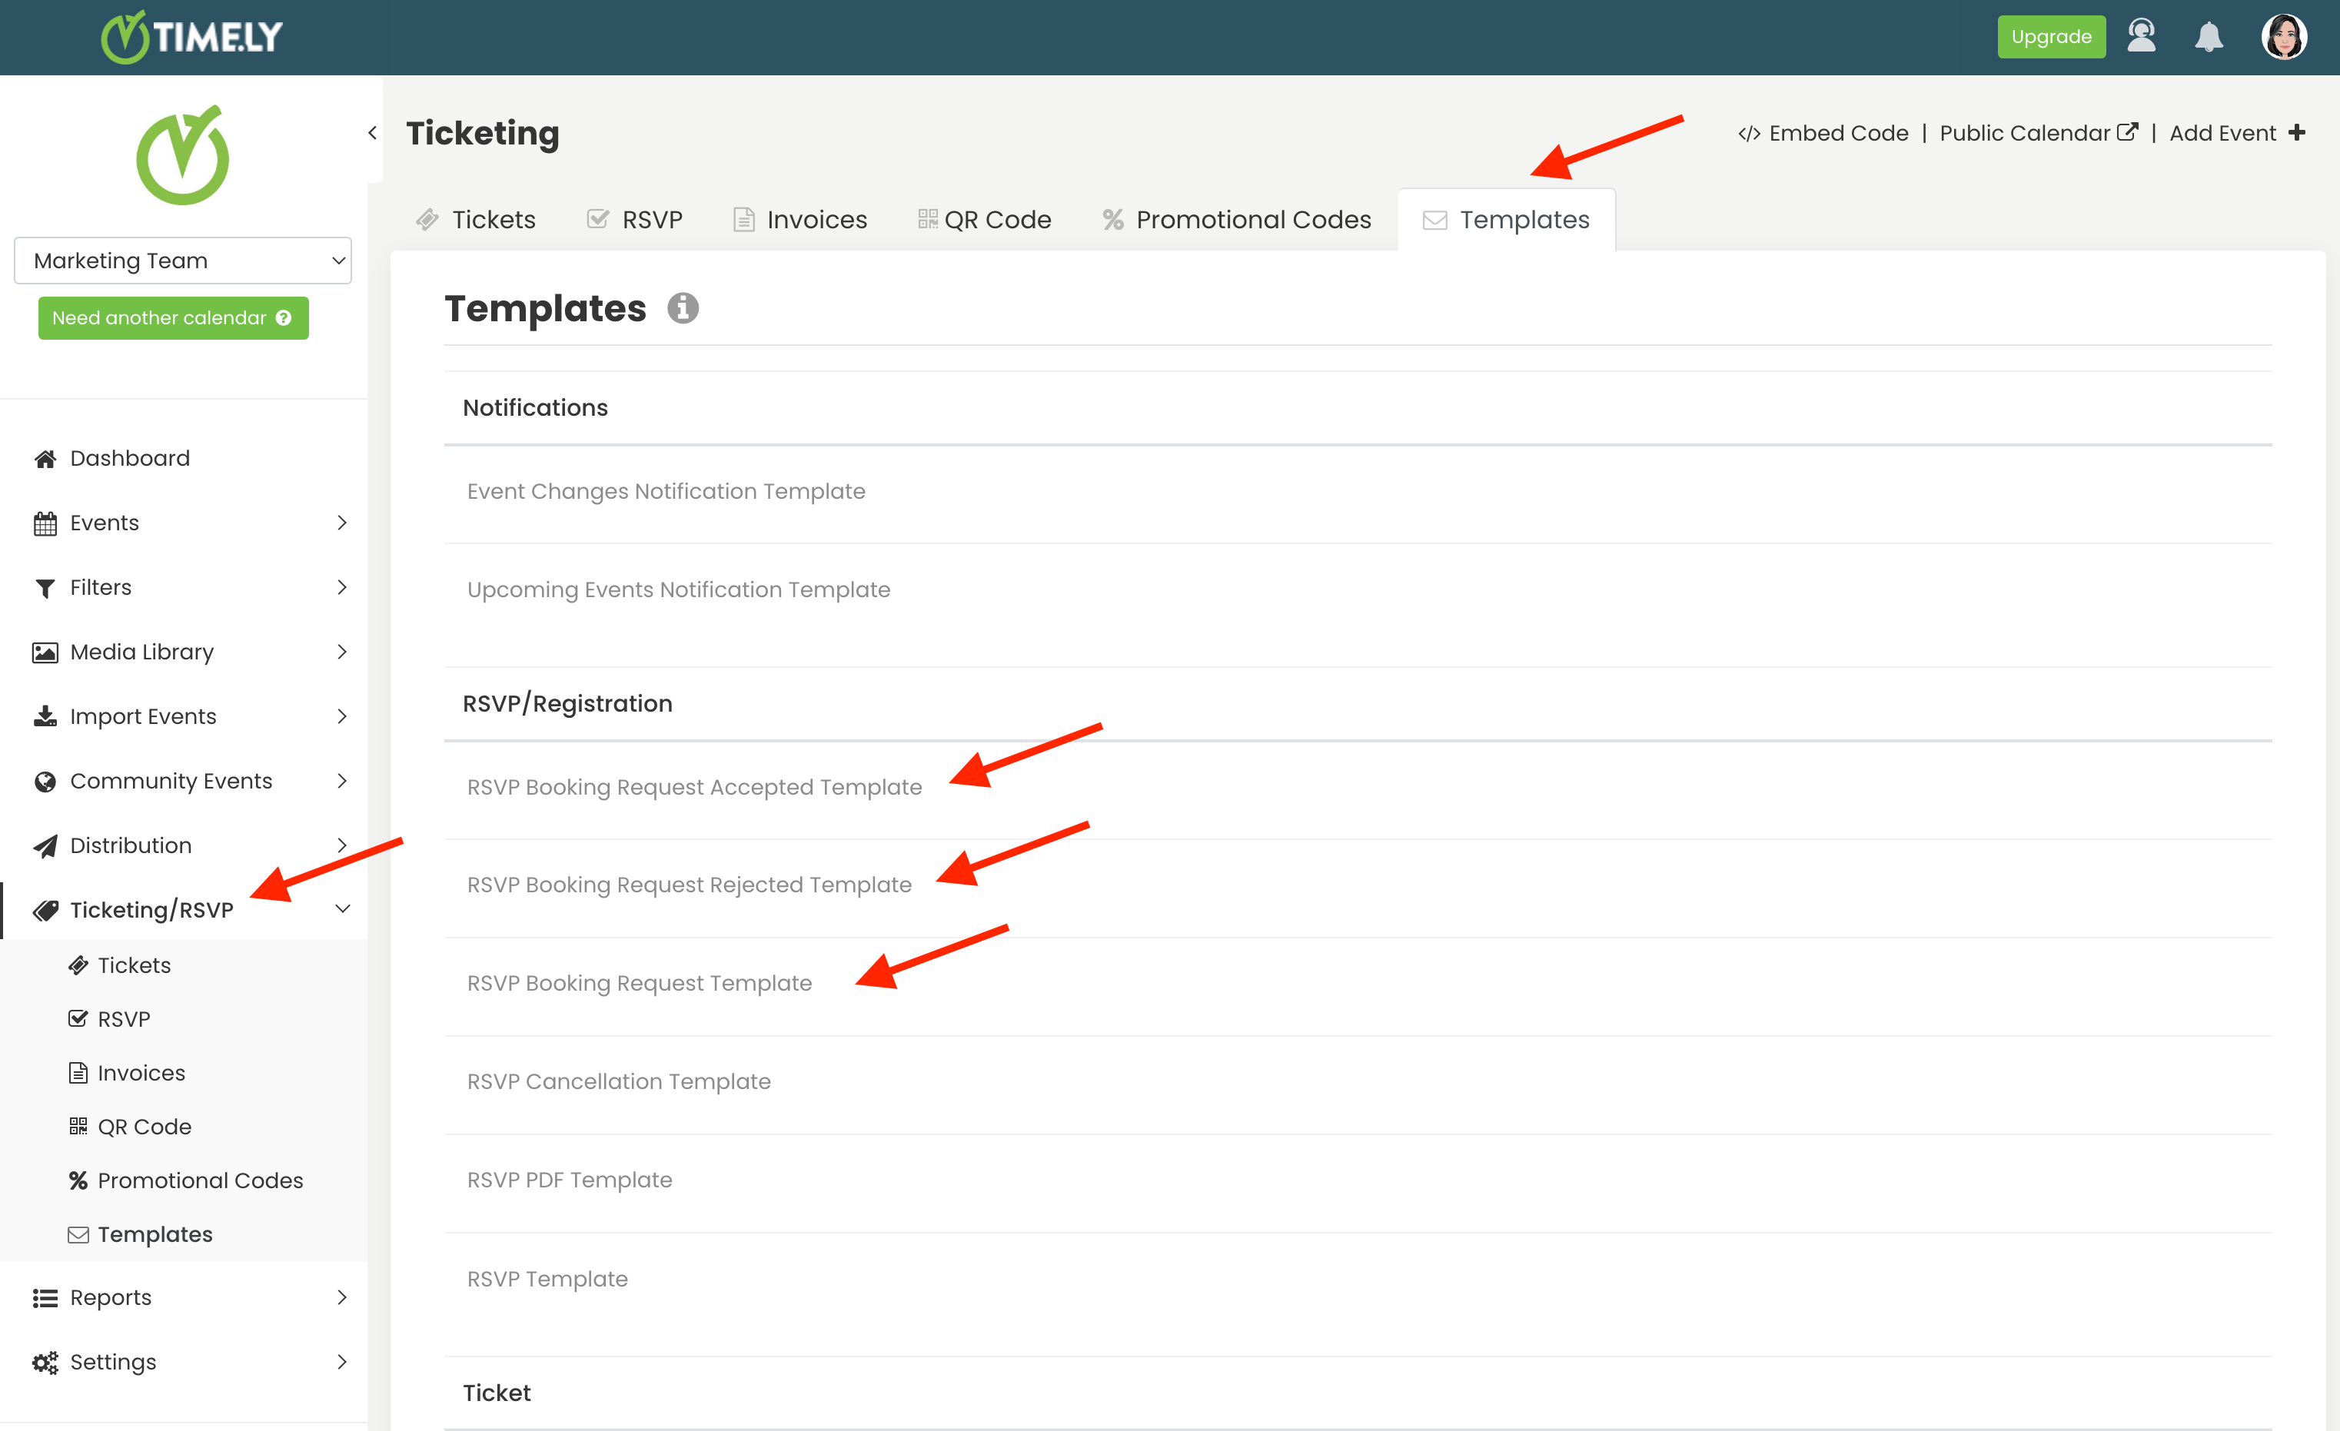Click the Community Events globe icon
The image size is (2340, 1431).
click(x=45, y=782)
